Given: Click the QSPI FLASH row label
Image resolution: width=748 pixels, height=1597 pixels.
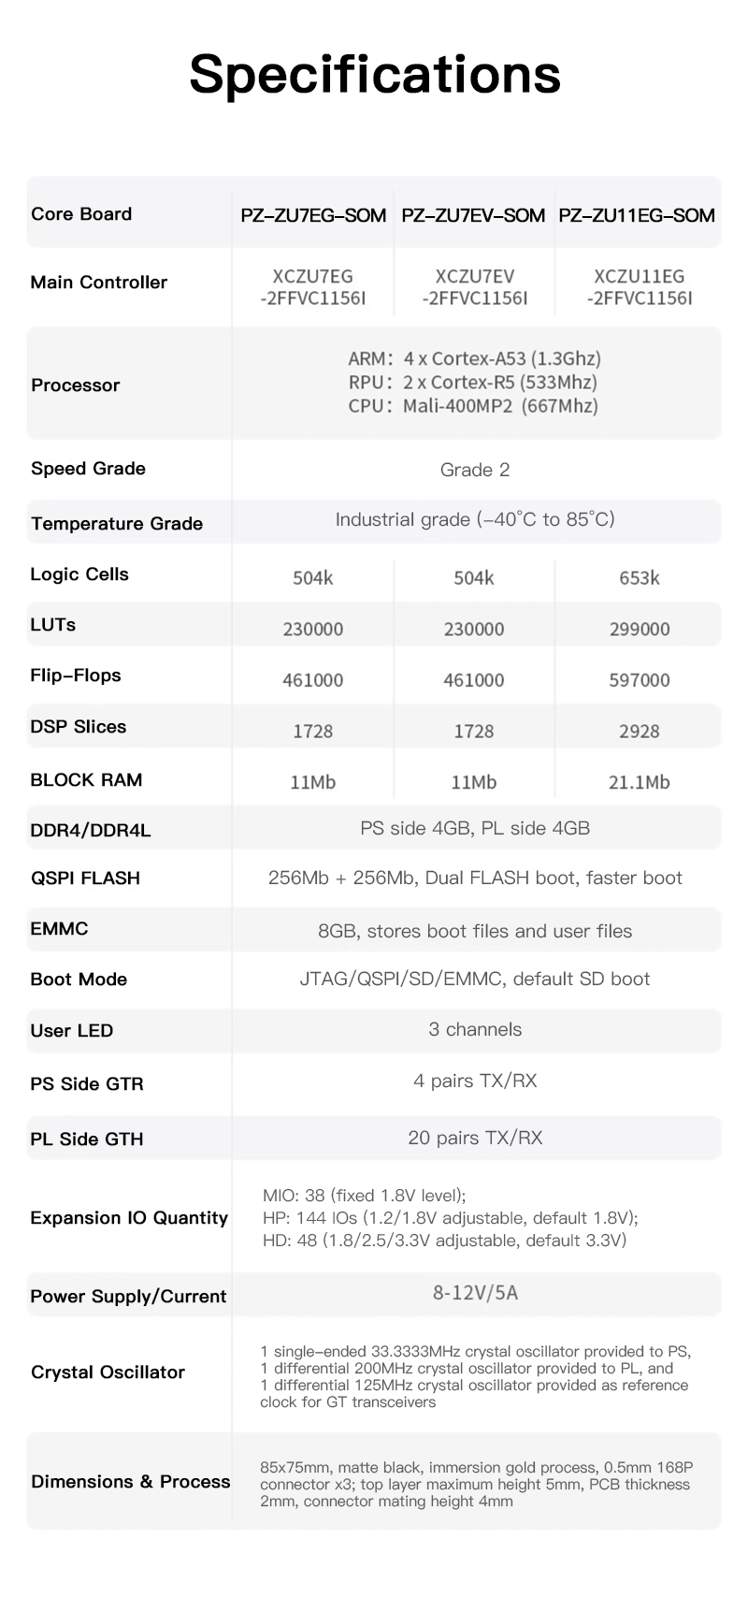Looking at the screenshot, I should point(85,878).
